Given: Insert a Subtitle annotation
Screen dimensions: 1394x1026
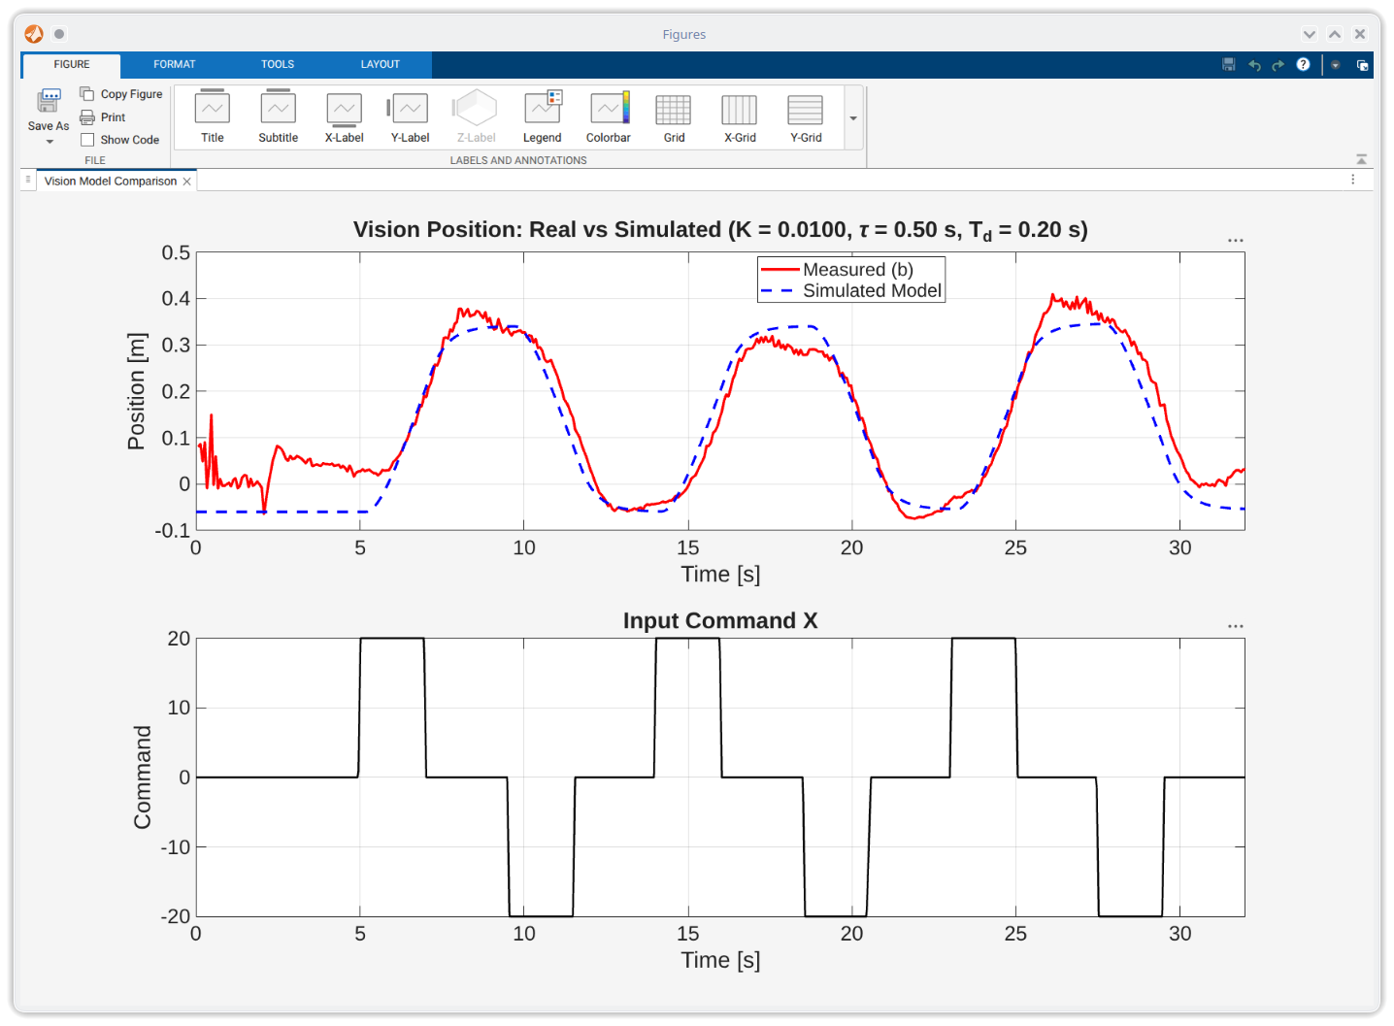Looking at the screenshot, I should (x=279, y=116).
